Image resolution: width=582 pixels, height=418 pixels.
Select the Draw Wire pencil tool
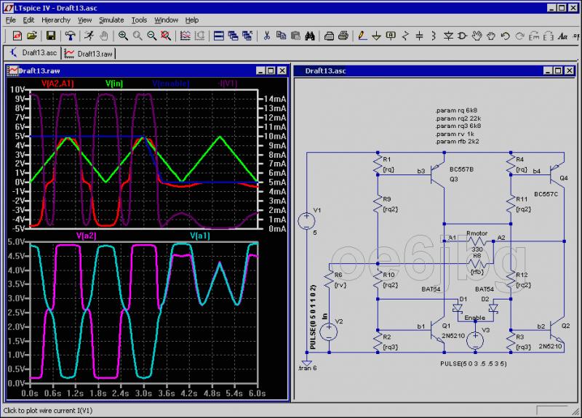pos(362,35)
